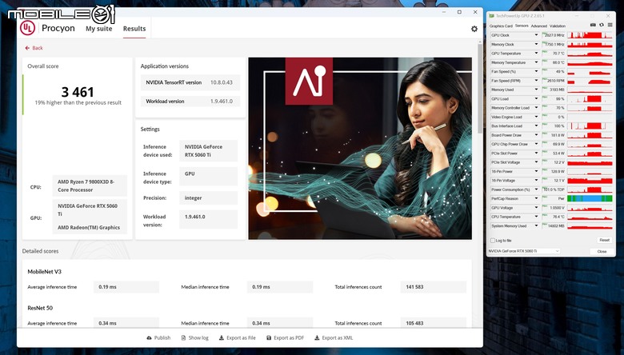Open the PerfCap Reason sensor dropdown
This screenshot has height=355, width=624.
point(536,198)
